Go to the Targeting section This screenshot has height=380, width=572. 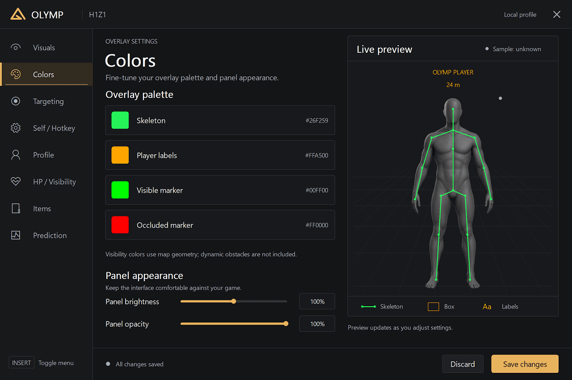pos(46,101)
